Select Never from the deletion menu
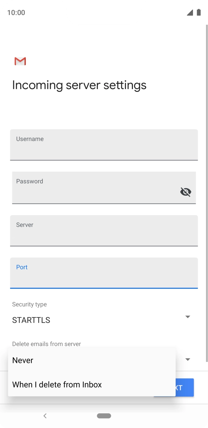Screen dimensions: 208x428 click(22, 360)
